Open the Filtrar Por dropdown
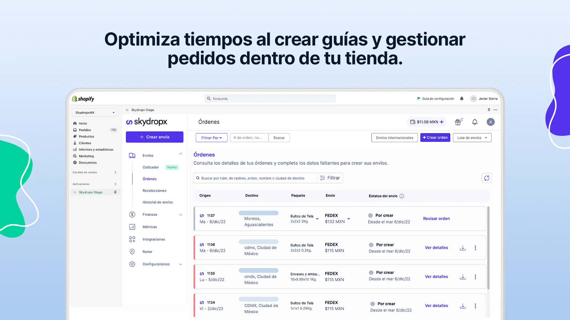Screen dimensions: 570x320 click(212, 138)
